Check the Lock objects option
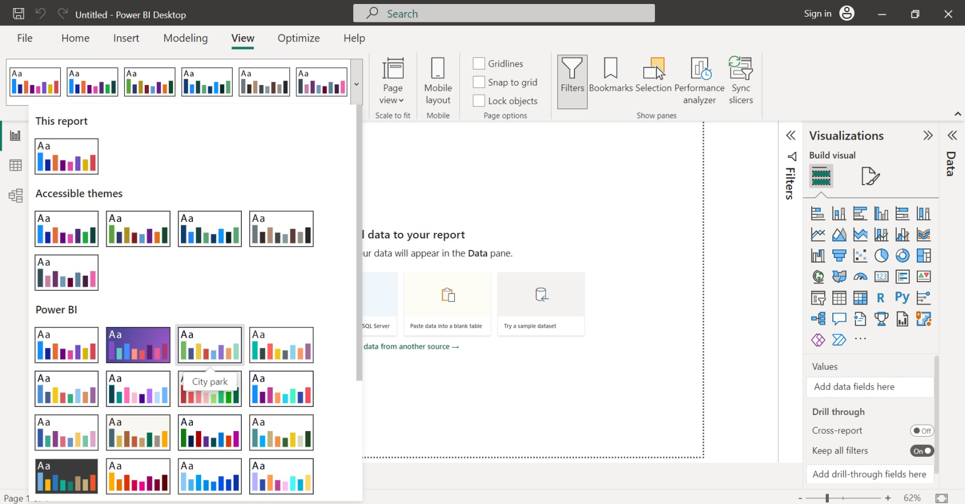Screen dimensions: 965x504 pos(479,101)
